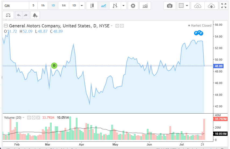The image size is (230, 149).
Task: Click the 20M volume axis label
Action: [x=218, y=128]
